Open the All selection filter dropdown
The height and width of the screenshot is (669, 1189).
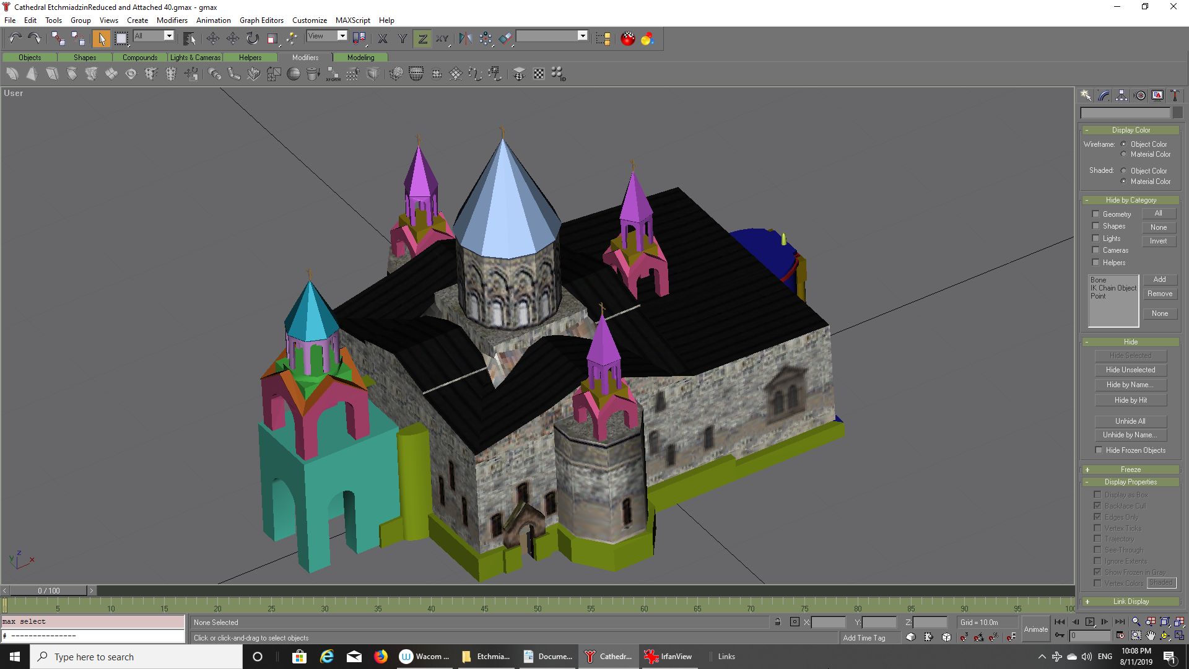coord(168,36)
